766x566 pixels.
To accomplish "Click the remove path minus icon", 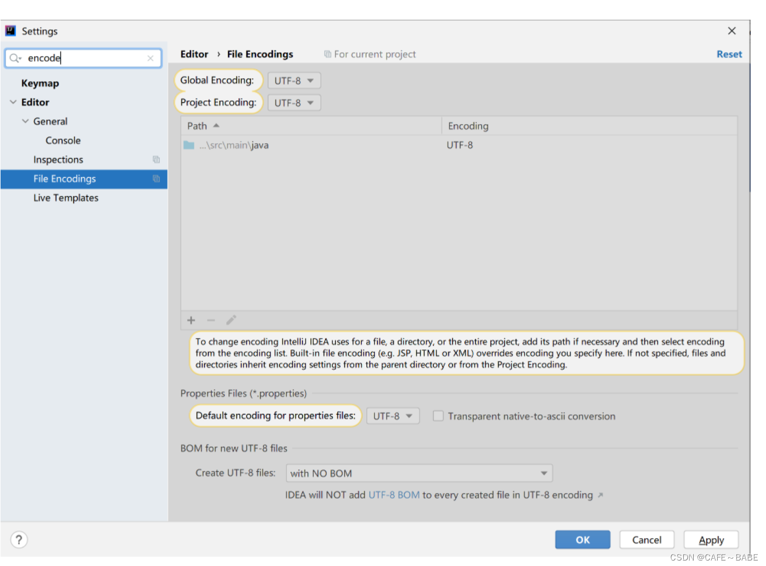I will [211, 320].
